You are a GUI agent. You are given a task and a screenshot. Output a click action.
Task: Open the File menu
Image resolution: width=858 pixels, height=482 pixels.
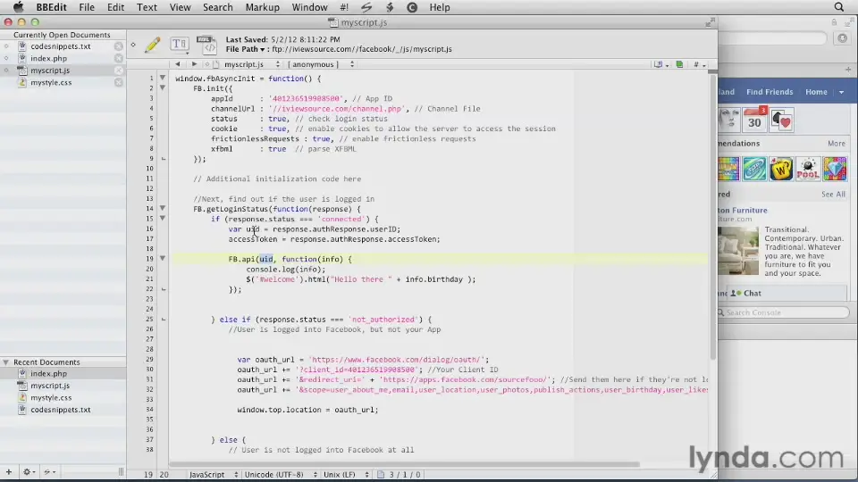pos(87,7)
